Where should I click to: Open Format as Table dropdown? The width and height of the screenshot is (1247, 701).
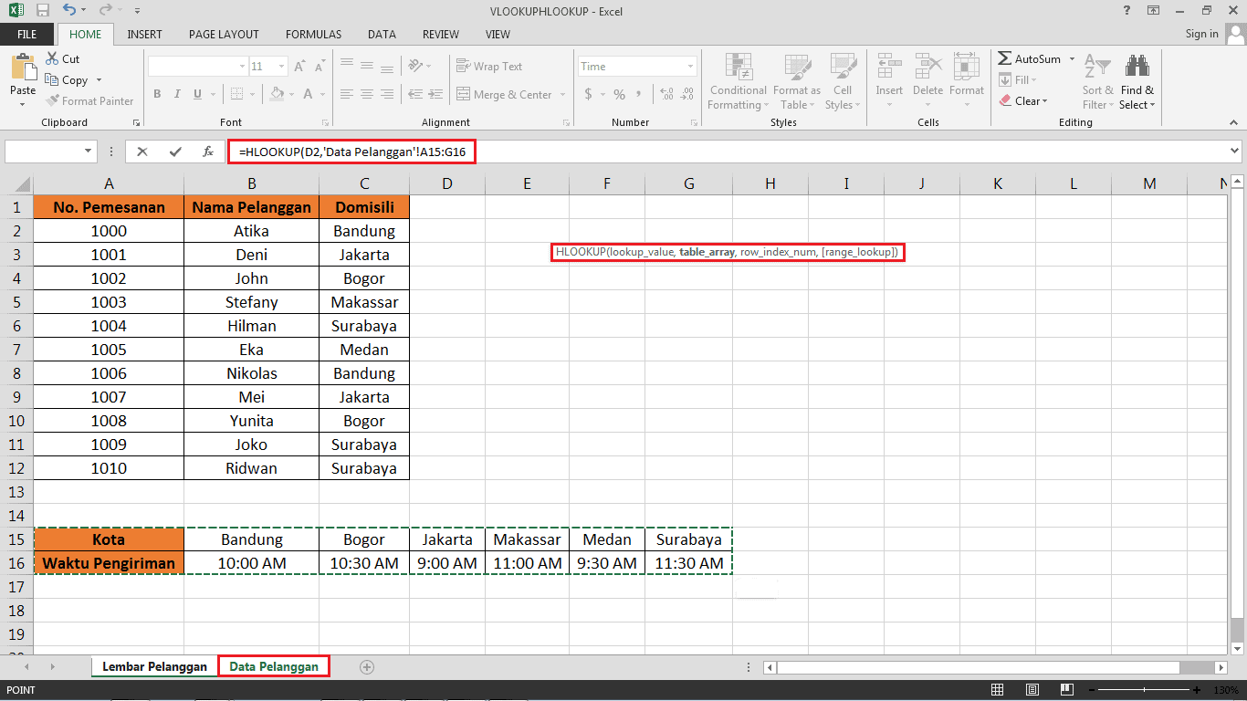point(796,80)
